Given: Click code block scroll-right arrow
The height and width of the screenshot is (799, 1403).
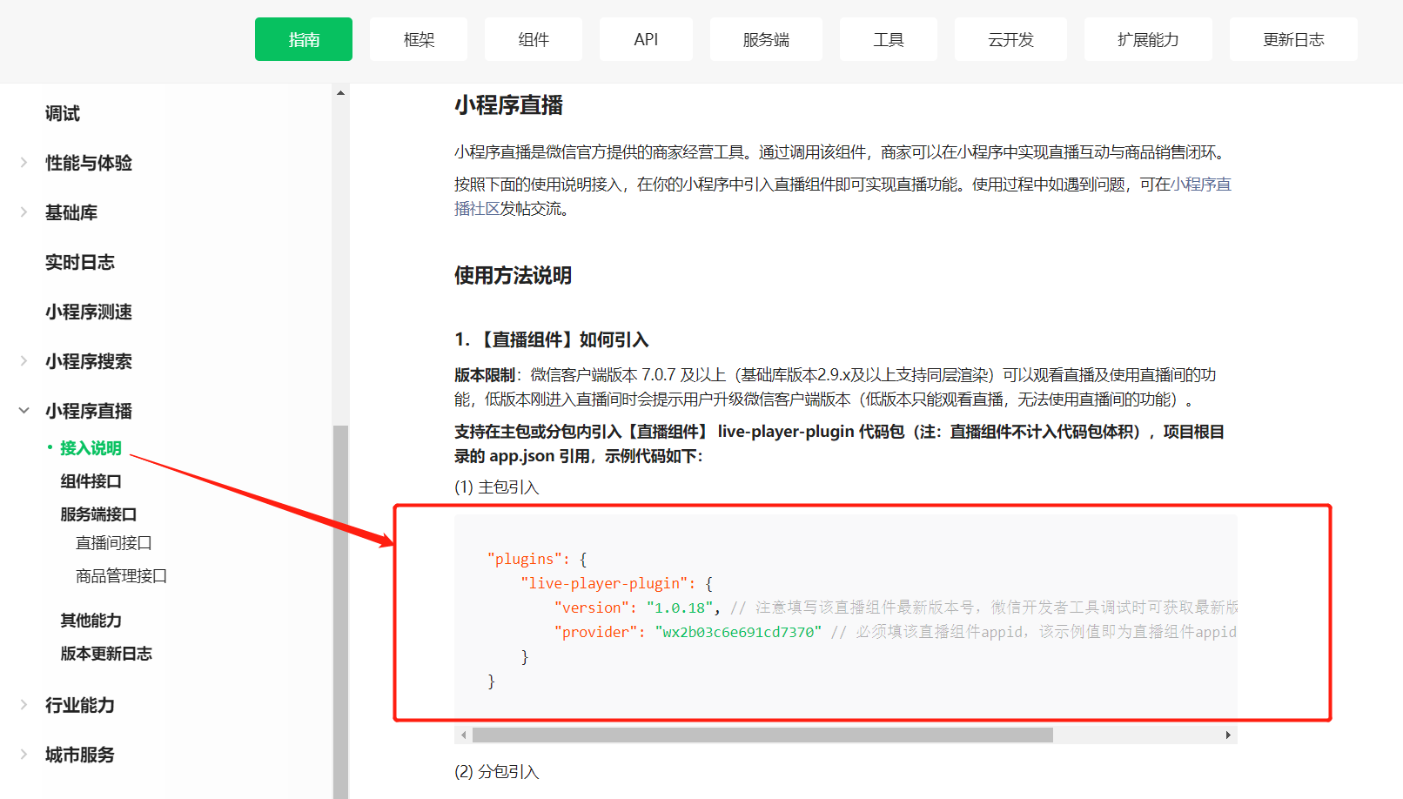Looking at the screenshot, I should [1228, 735].
